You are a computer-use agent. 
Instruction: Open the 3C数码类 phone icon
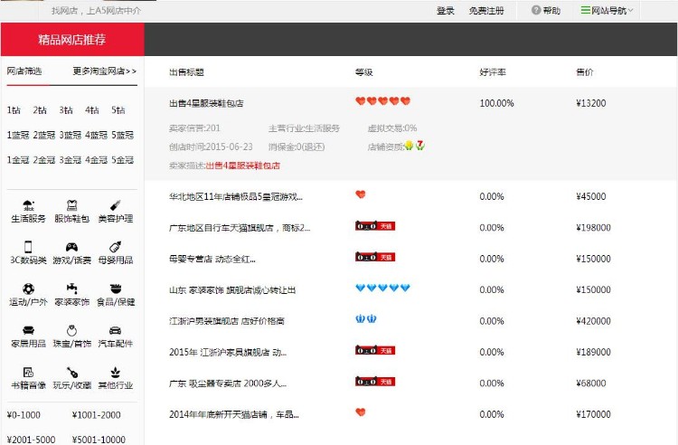[28, 247]
